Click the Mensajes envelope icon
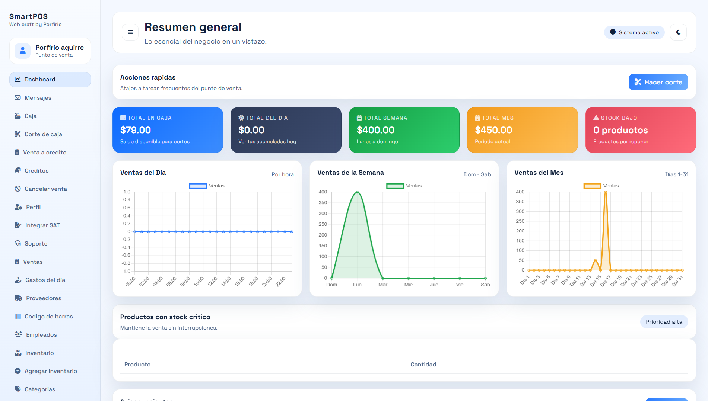 coord(18,98)
